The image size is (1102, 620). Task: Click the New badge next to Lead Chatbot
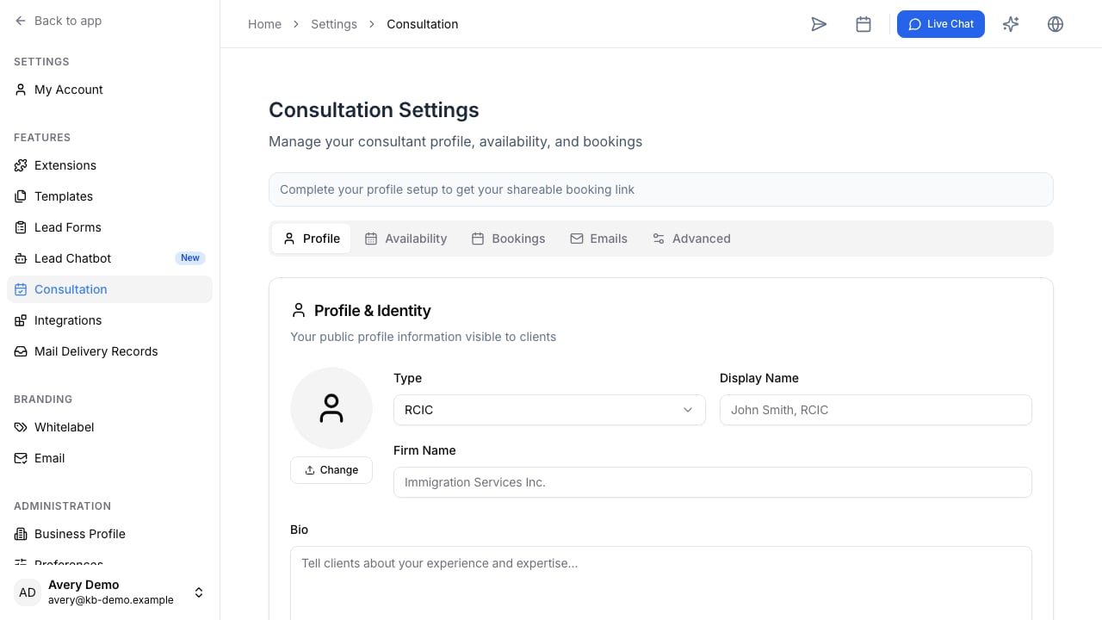point(190,258)
